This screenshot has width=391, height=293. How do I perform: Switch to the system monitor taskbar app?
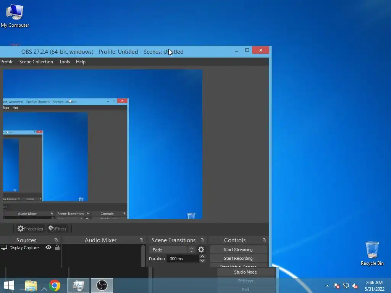(78, 285)
